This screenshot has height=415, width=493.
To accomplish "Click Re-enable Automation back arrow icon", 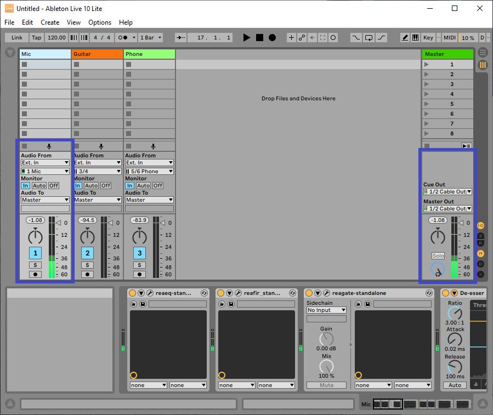I will [312, 38].
